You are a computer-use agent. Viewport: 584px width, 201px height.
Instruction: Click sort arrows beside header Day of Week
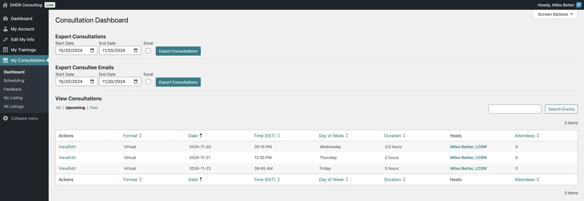[x=347, y=136]
